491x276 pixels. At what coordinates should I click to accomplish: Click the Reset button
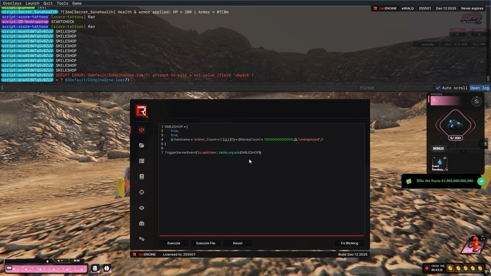tap(238, 243)
